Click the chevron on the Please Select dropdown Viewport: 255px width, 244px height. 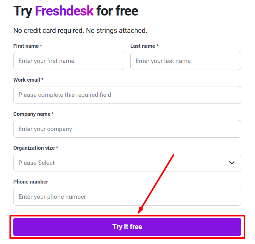[x=232, y=163]
